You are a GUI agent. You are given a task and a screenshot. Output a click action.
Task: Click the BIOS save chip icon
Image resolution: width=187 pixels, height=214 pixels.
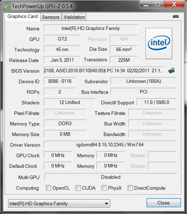tap(172, 71)
